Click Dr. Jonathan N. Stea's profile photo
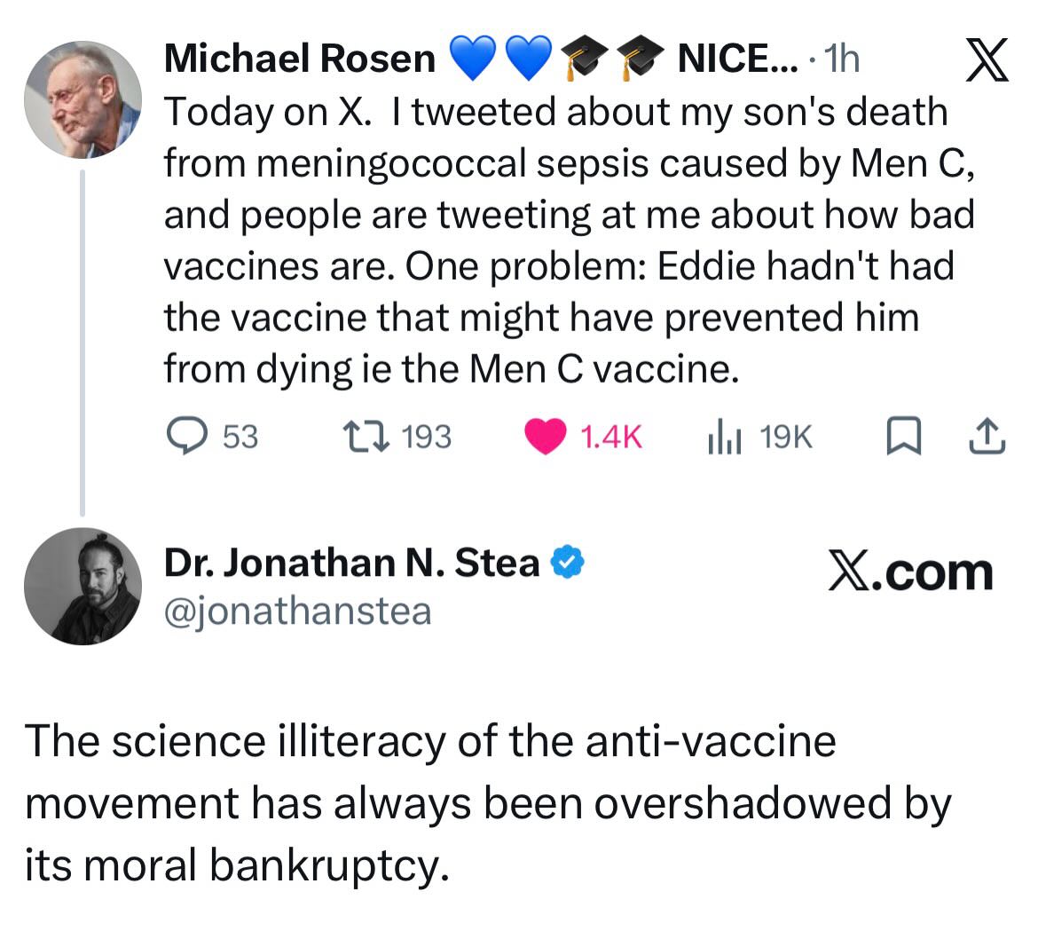Viewport: 1038px width, 939px height. [83, 586]
